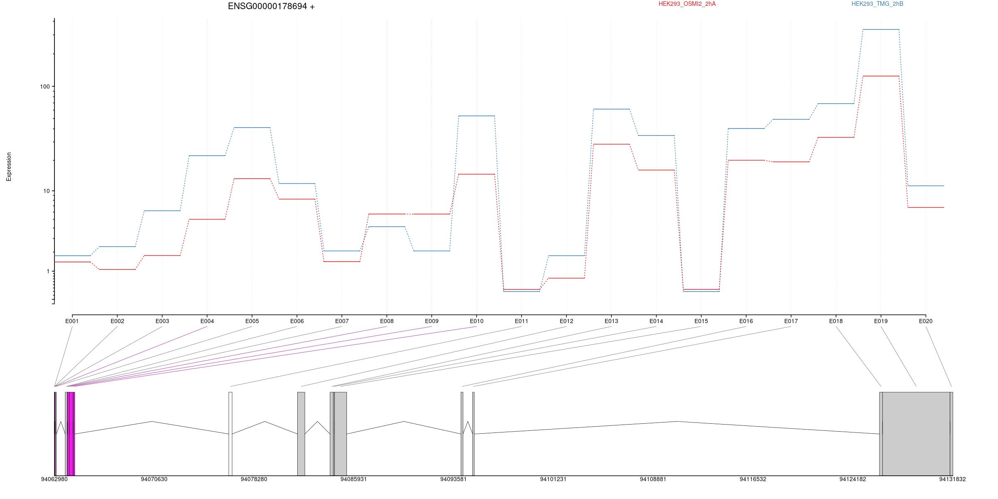Image resolution: width=998 pixels, height=499 pixels.
Task: Click the y-axis tick label 10
Action: [x=46, y=191]
